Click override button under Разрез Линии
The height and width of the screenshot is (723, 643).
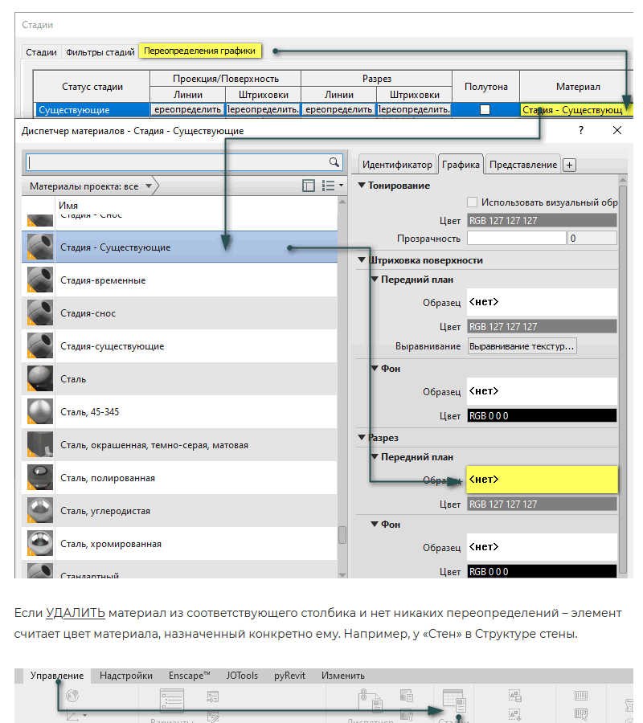(338, 110)
